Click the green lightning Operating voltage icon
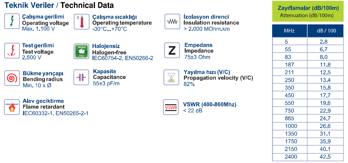 pos(12,21)
